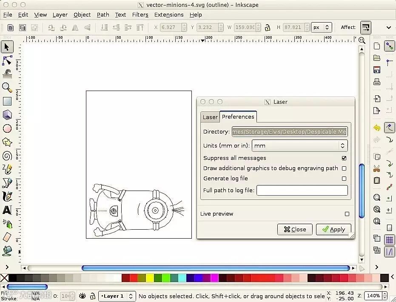Pick the cyan color swatch
396x302 pixels.
click(x=182, y=278)
